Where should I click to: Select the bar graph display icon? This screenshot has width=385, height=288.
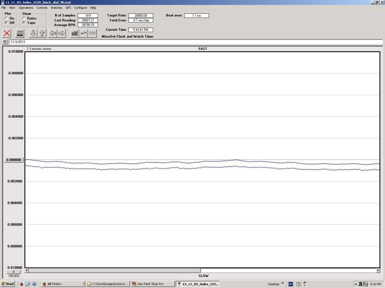coord(75,33)
